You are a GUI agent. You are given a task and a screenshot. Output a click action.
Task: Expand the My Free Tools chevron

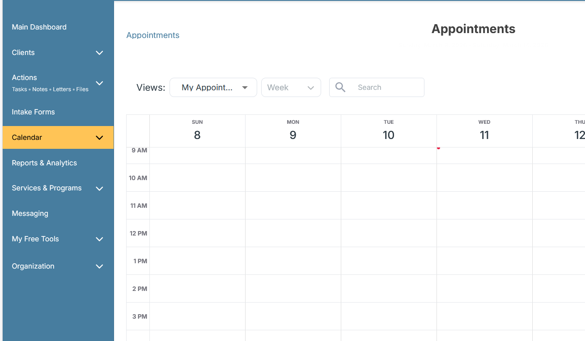(x=99, y=239)
